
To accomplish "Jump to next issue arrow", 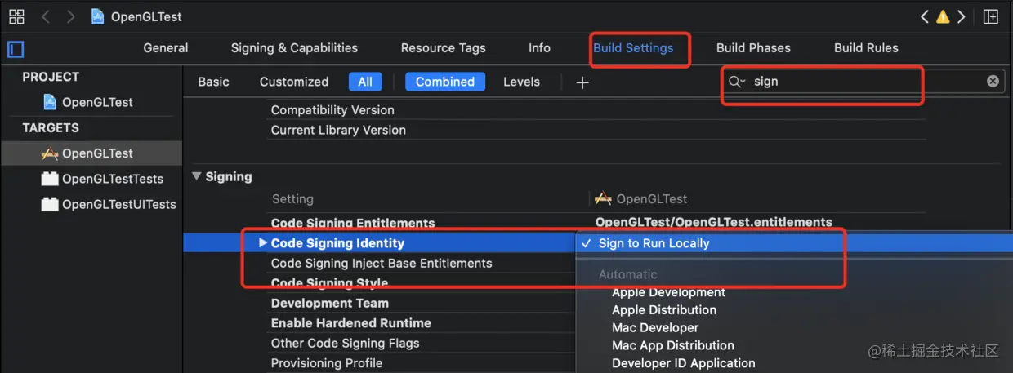I will click(962, 16).
